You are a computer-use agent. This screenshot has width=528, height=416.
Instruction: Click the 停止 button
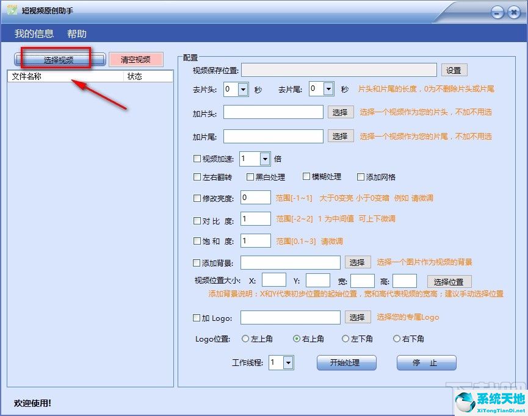click(x=426, y=363)
